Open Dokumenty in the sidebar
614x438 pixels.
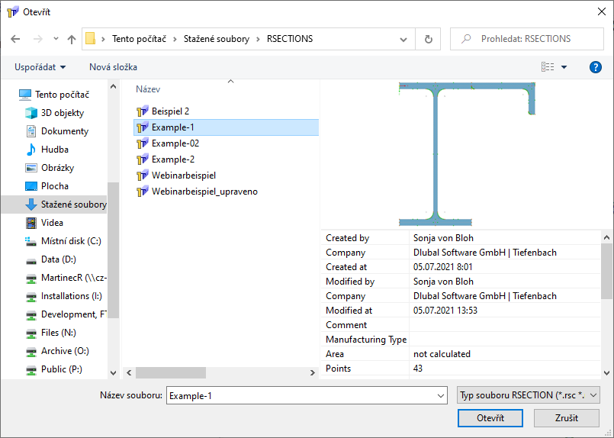[57, 131]
